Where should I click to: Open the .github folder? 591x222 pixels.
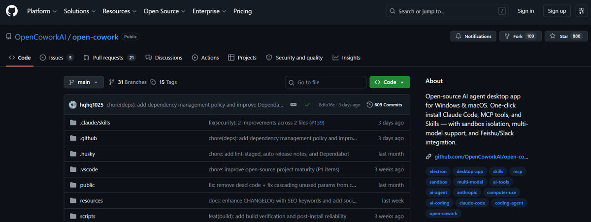pos(88,138)
